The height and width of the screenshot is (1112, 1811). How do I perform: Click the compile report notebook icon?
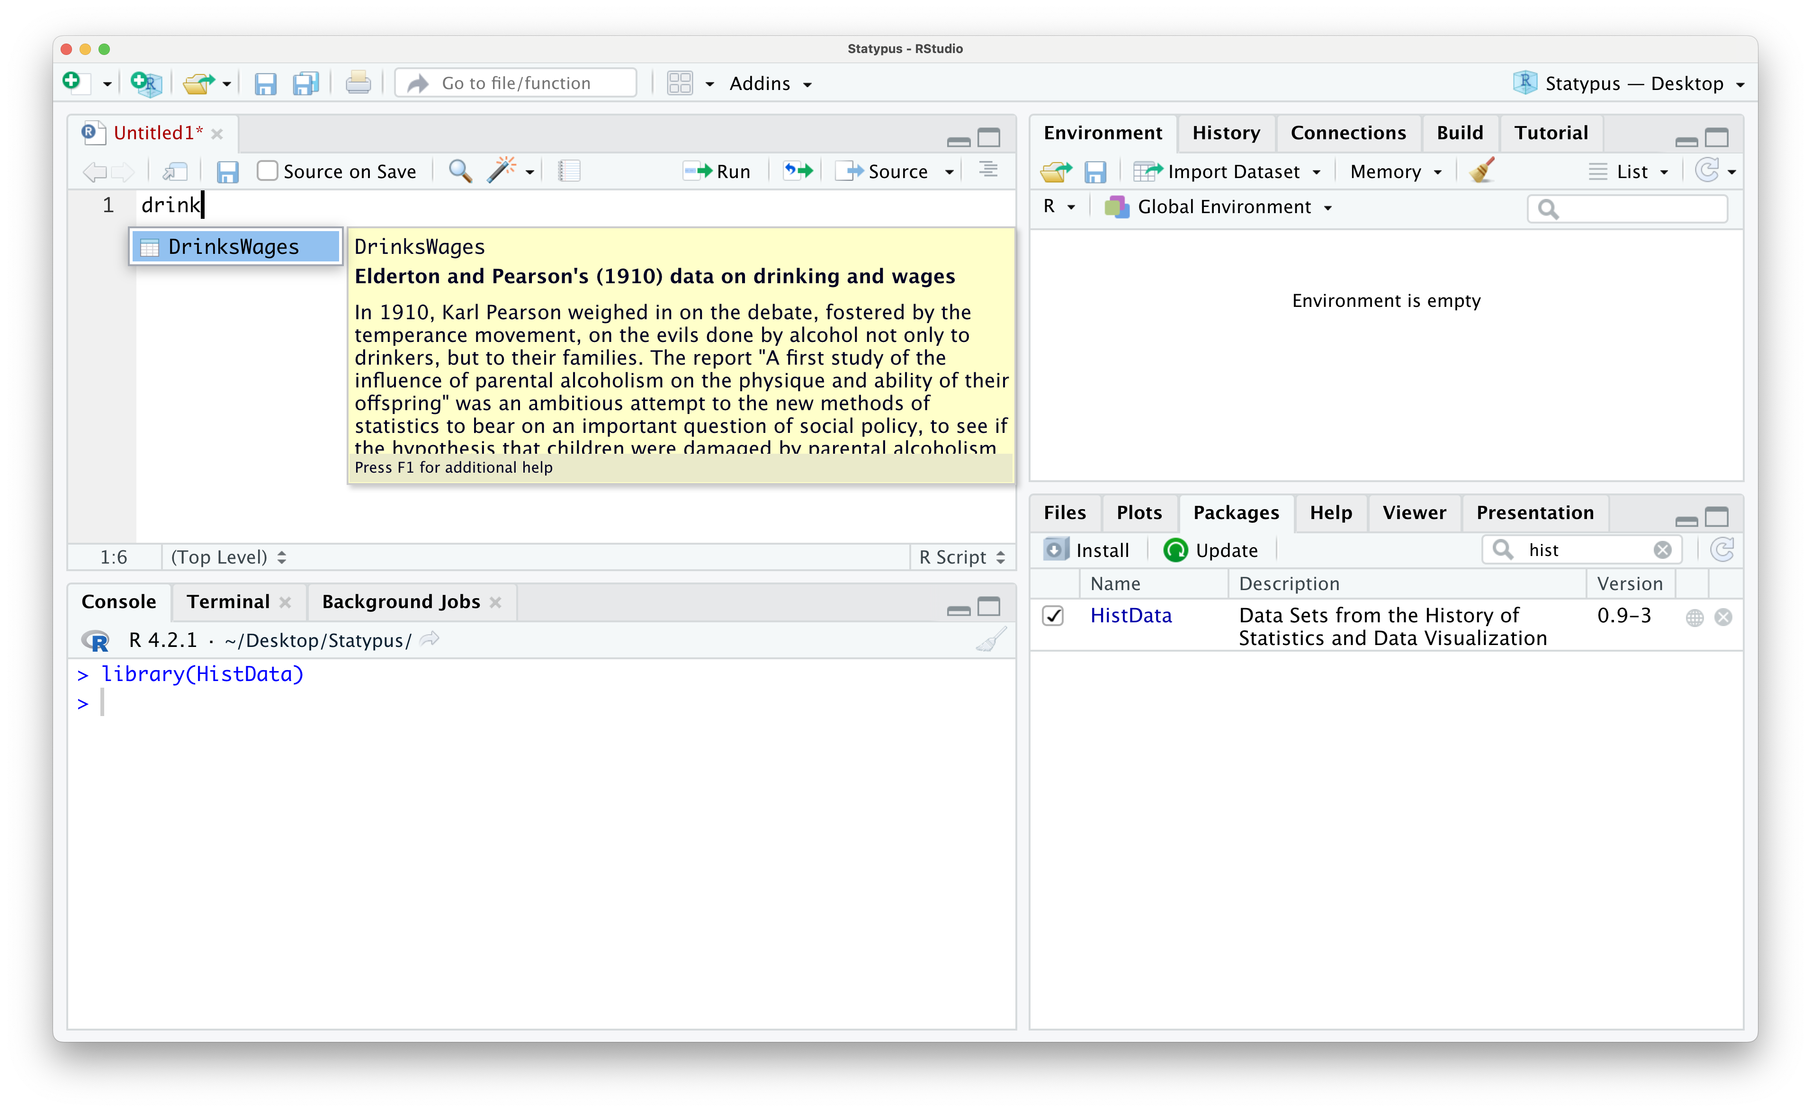click(x=569, y=171)
